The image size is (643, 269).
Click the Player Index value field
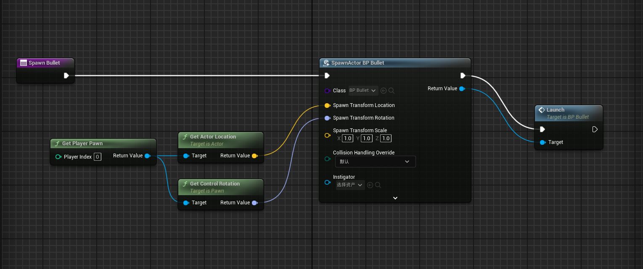98,157
